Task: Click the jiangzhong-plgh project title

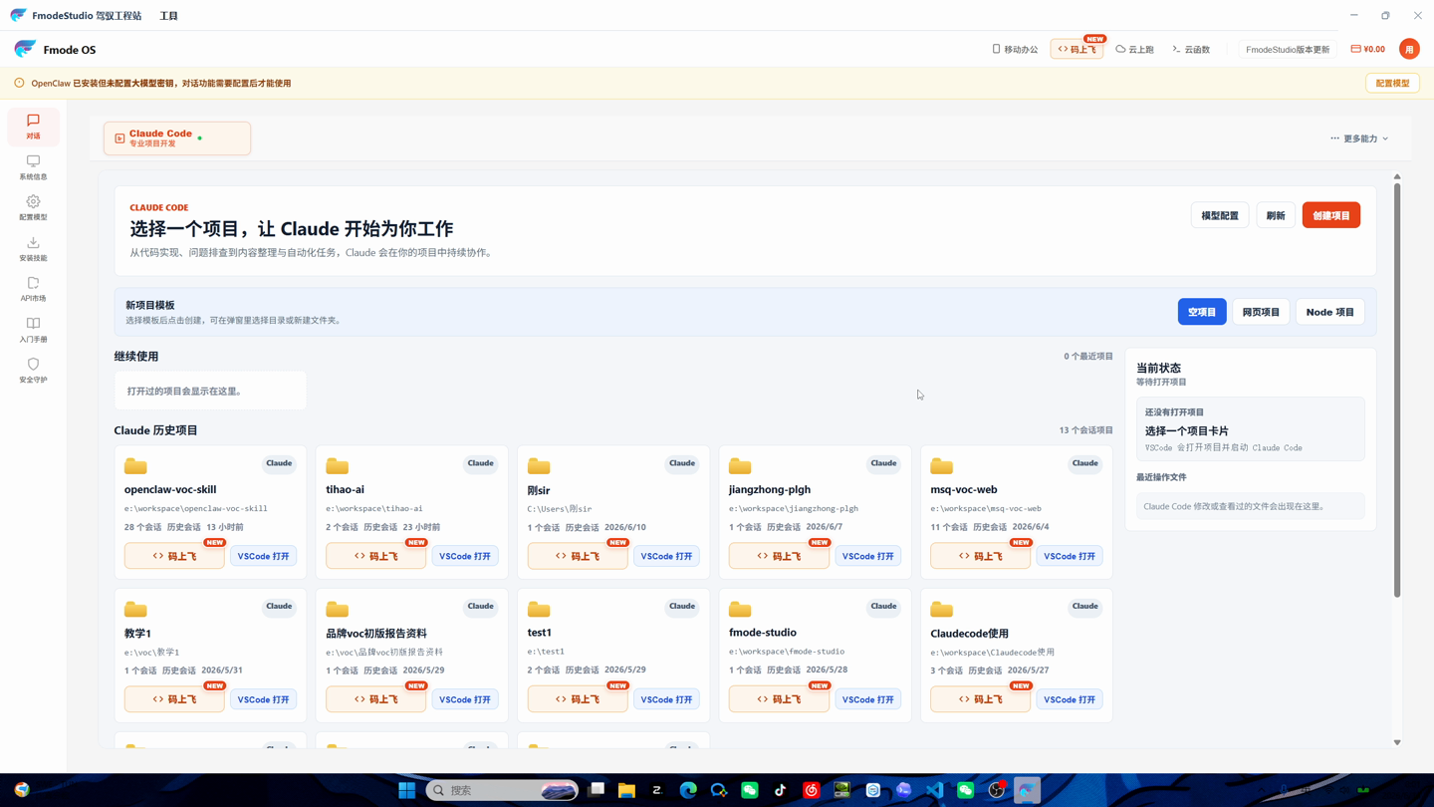Action: pos(770,489)
